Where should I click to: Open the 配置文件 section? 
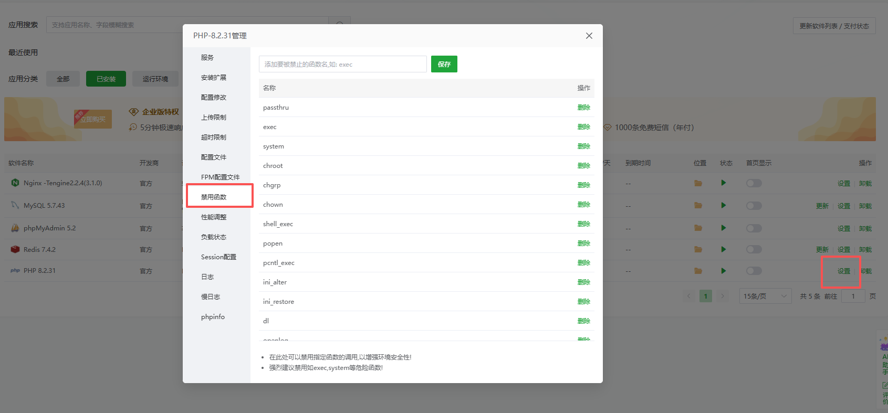click(214, 157)
